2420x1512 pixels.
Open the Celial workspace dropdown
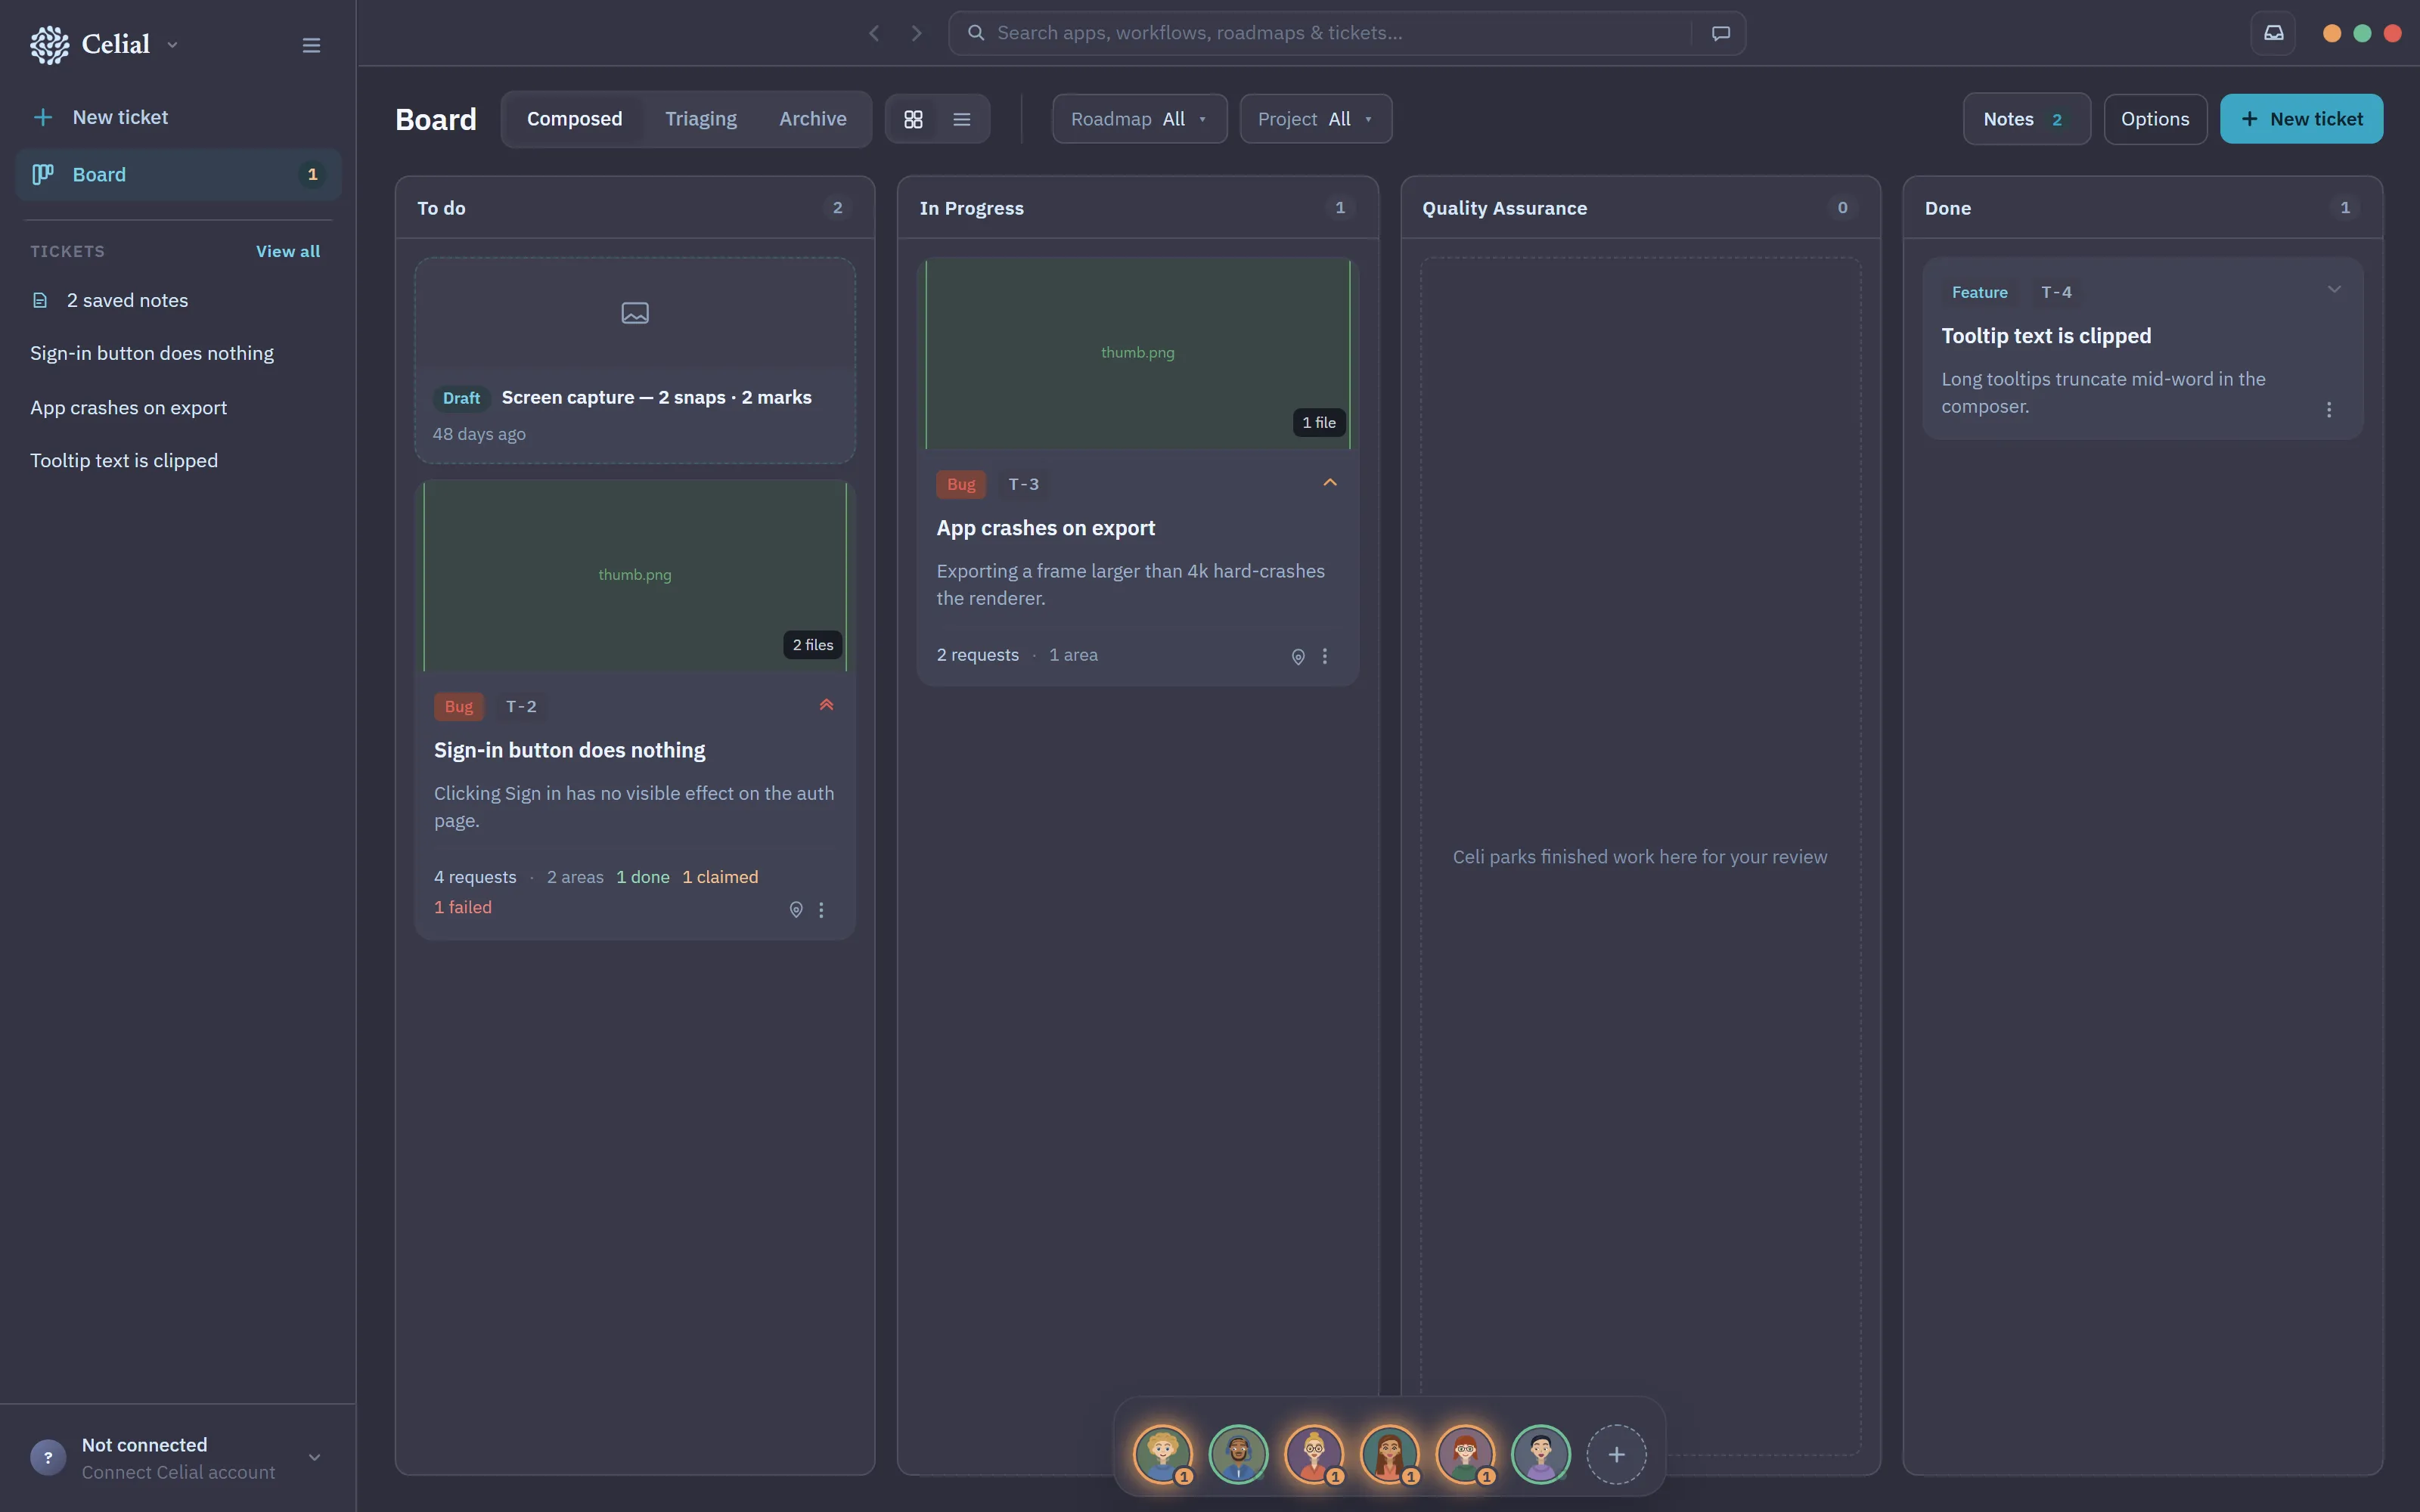pyautogui.click(x=172, y=45)
